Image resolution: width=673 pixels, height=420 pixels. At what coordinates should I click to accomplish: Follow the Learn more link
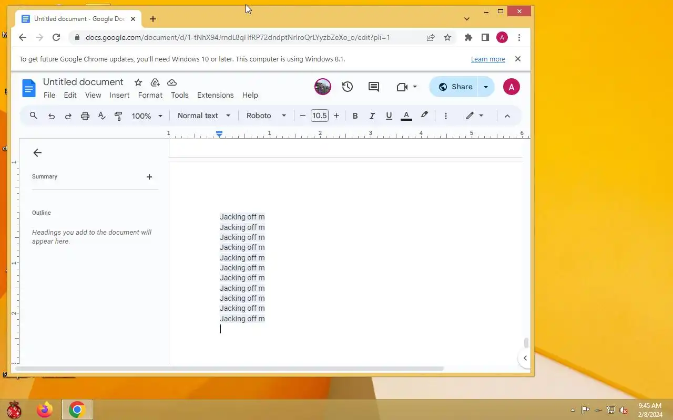coord(488,59)
